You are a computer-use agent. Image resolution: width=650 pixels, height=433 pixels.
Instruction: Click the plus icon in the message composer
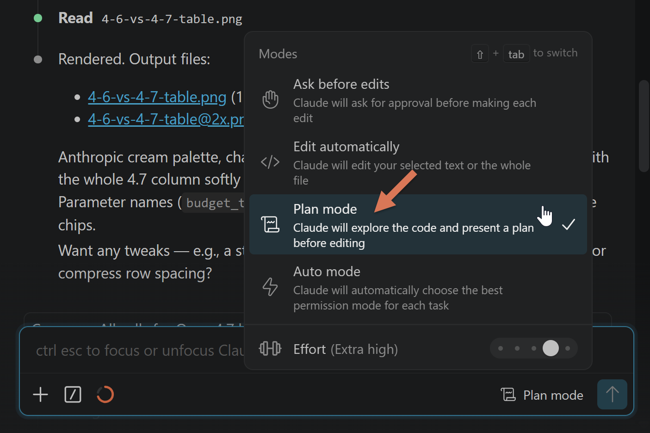tap(40, 395)
